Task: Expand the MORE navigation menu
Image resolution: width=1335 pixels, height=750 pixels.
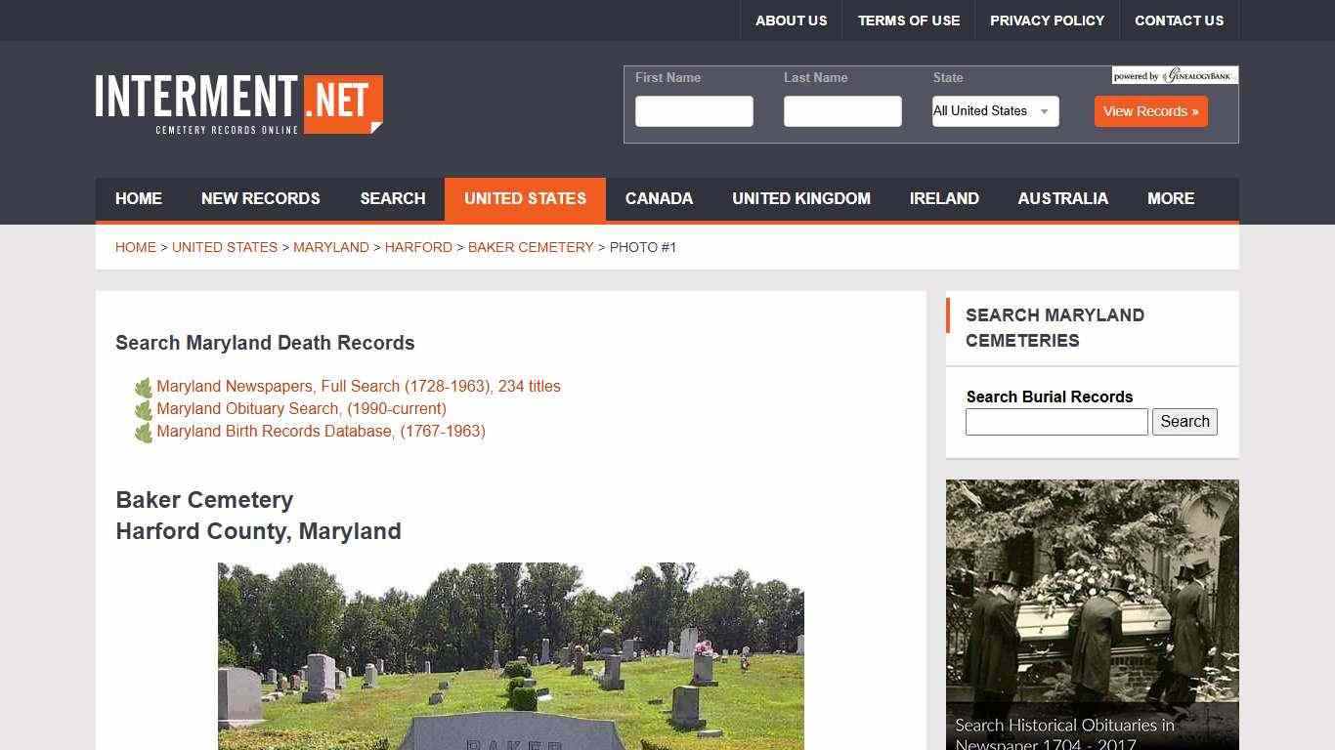Action: click(1170, 199)
